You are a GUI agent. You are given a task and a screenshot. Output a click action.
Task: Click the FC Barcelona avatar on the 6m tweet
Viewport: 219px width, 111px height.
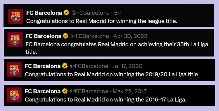[16, 16]
